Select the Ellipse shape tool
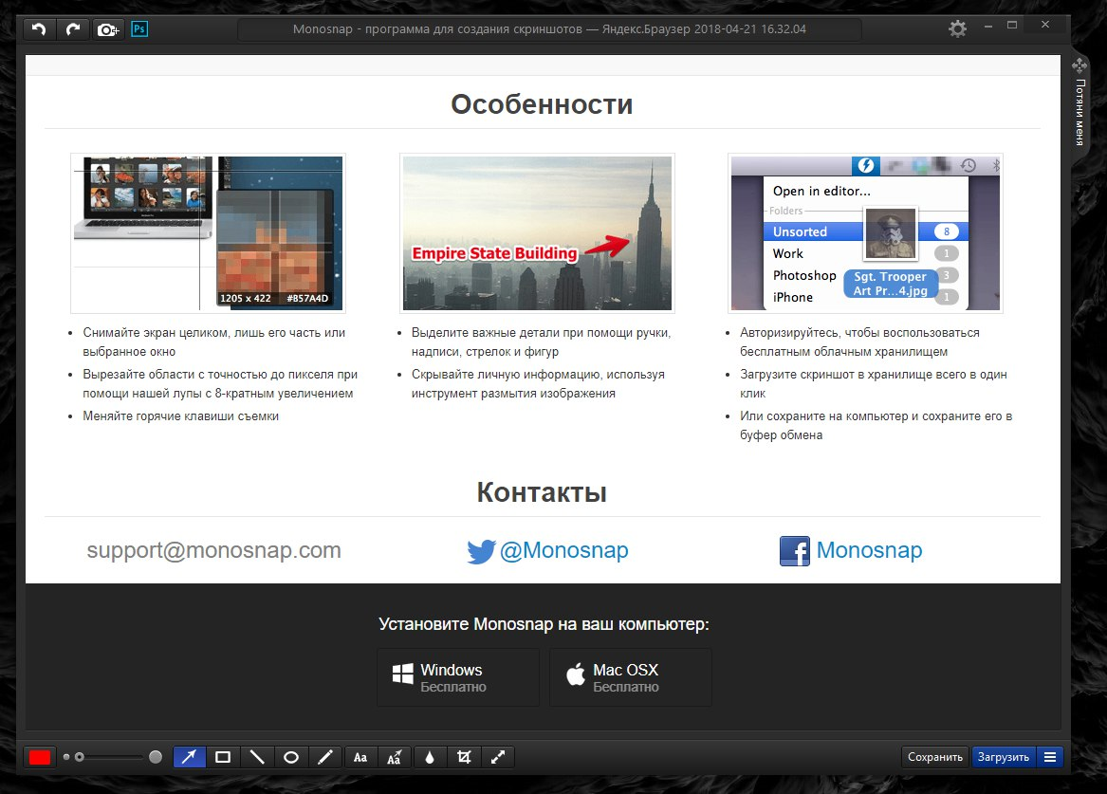 (291, 757)
